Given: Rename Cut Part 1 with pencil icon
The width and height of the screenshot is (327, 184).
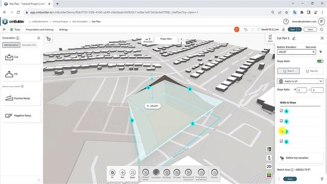Looking at the screenshot, I should point(294,38).
